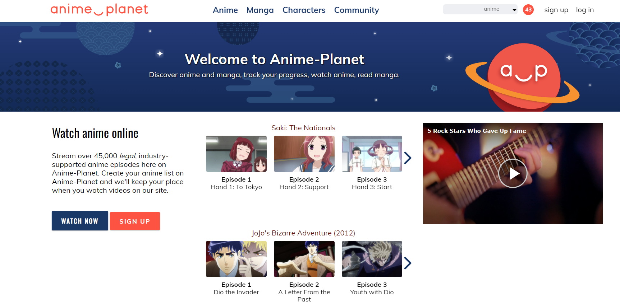
Task: Show next Saki: The Nationals episodes
Action: (408, 158)
